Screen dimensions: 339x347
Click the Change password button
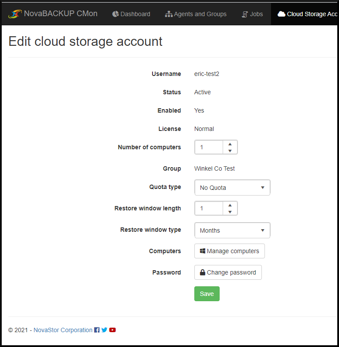point(228,272)
